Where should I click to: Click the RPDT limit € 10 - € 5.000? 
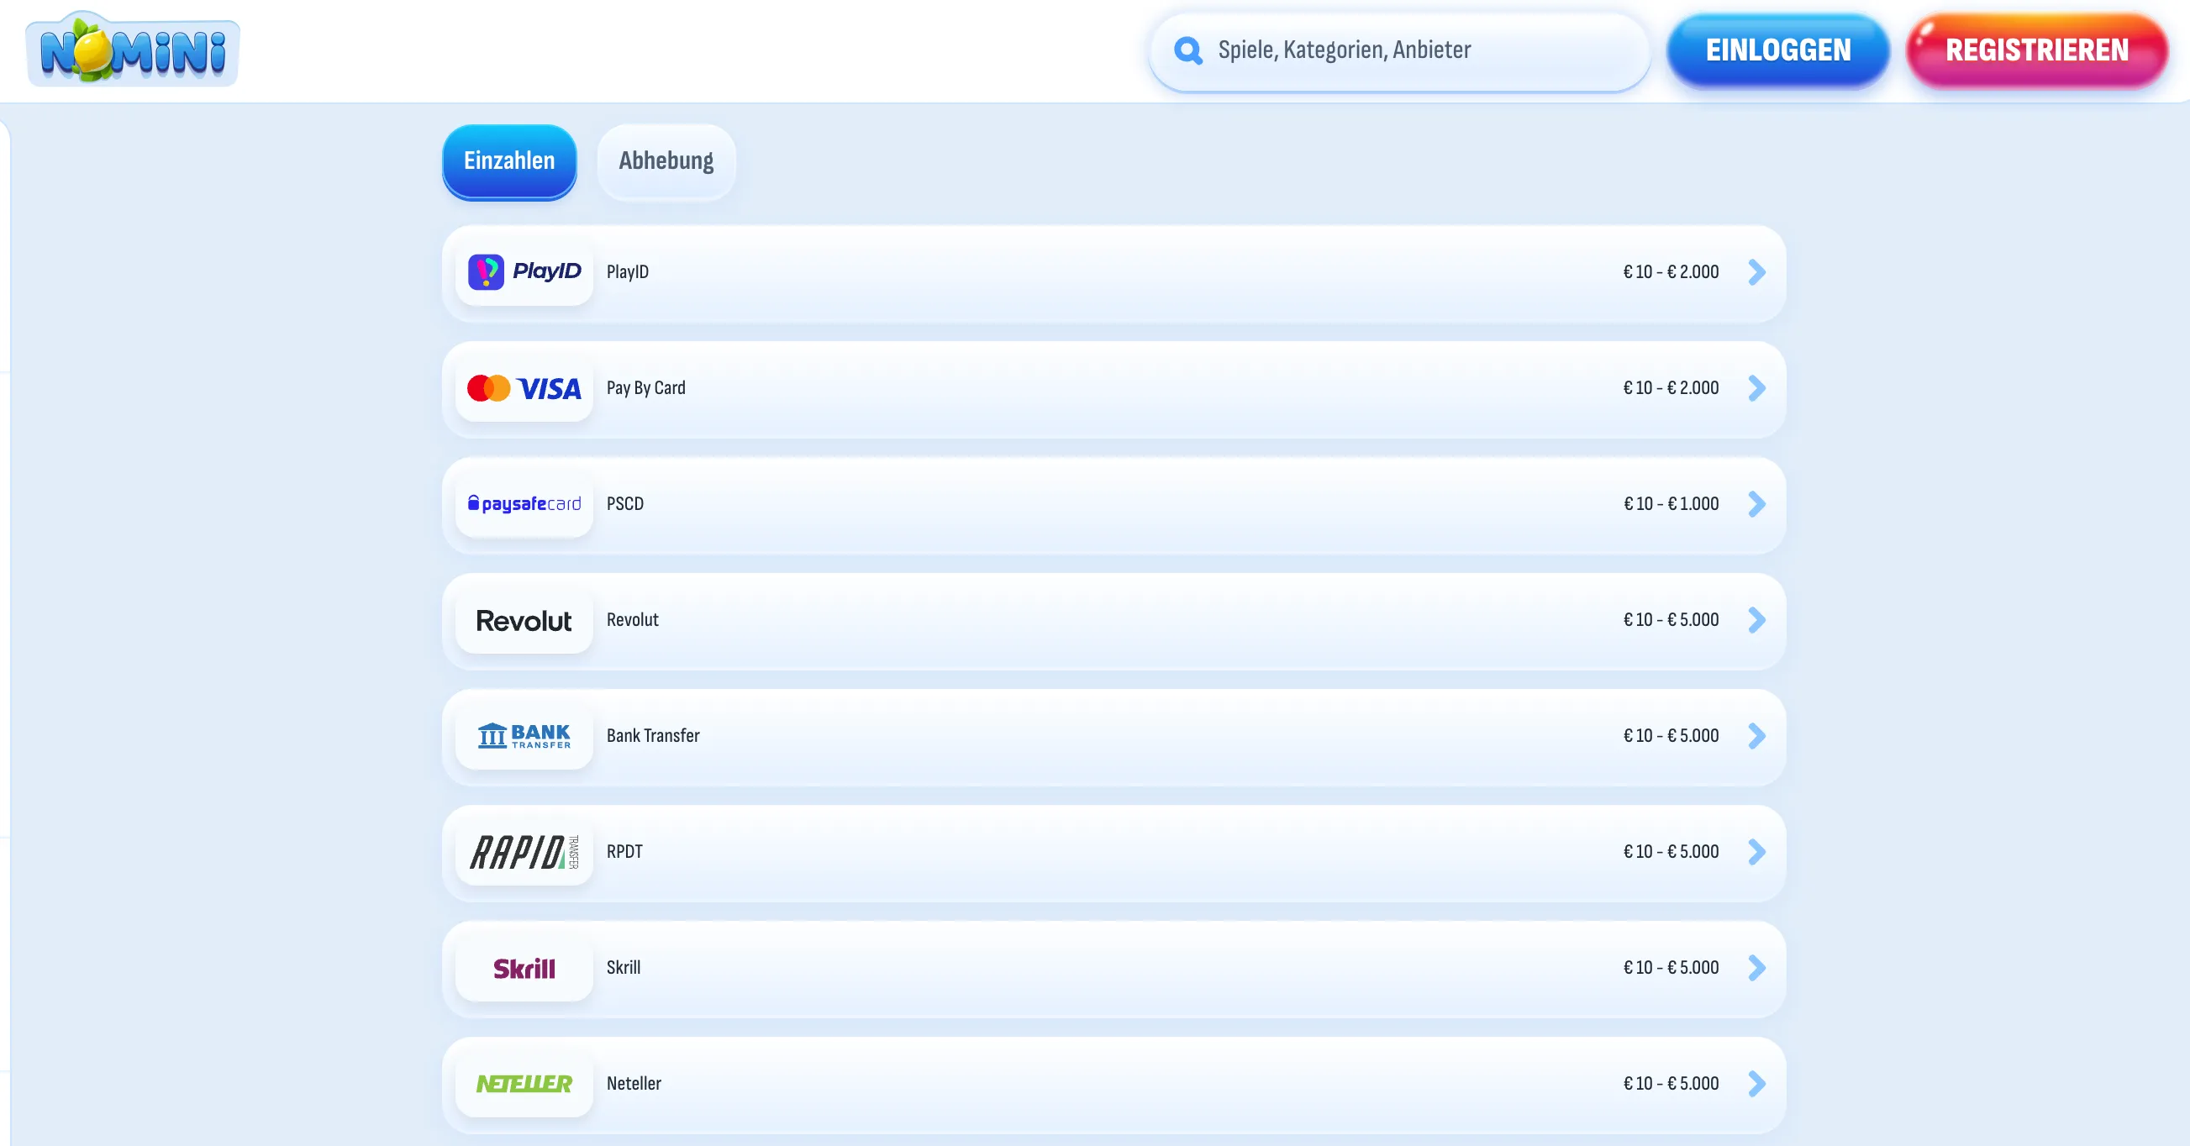1671,852
